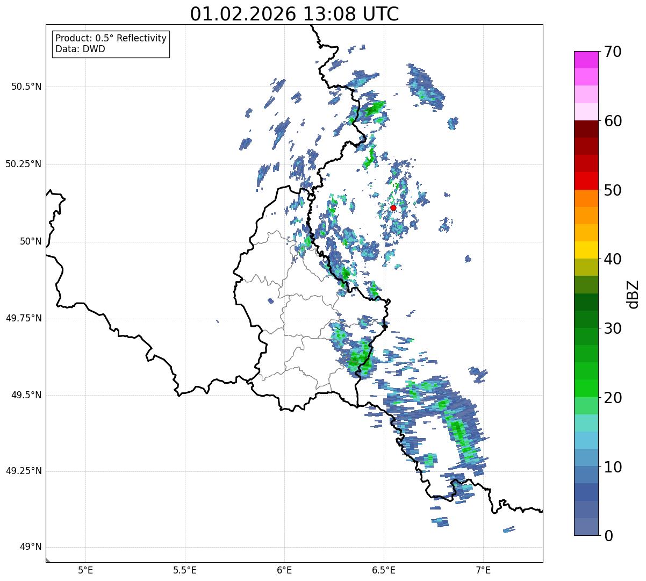Click the dark red swatch below 60
Screen dimensions: 646x581
point(586,129)
